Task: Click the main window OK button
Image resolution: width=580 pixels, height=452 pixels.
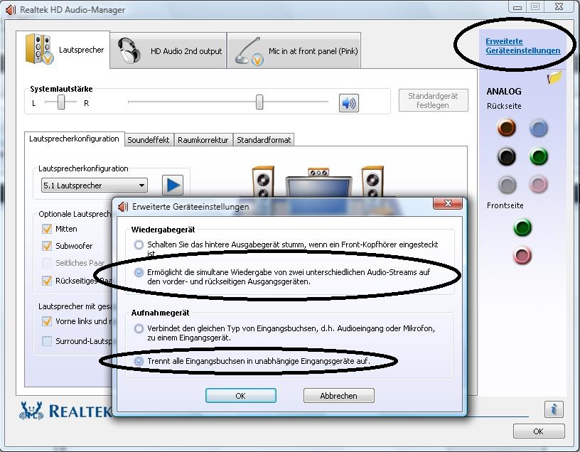Action: (x=539, y=431)
